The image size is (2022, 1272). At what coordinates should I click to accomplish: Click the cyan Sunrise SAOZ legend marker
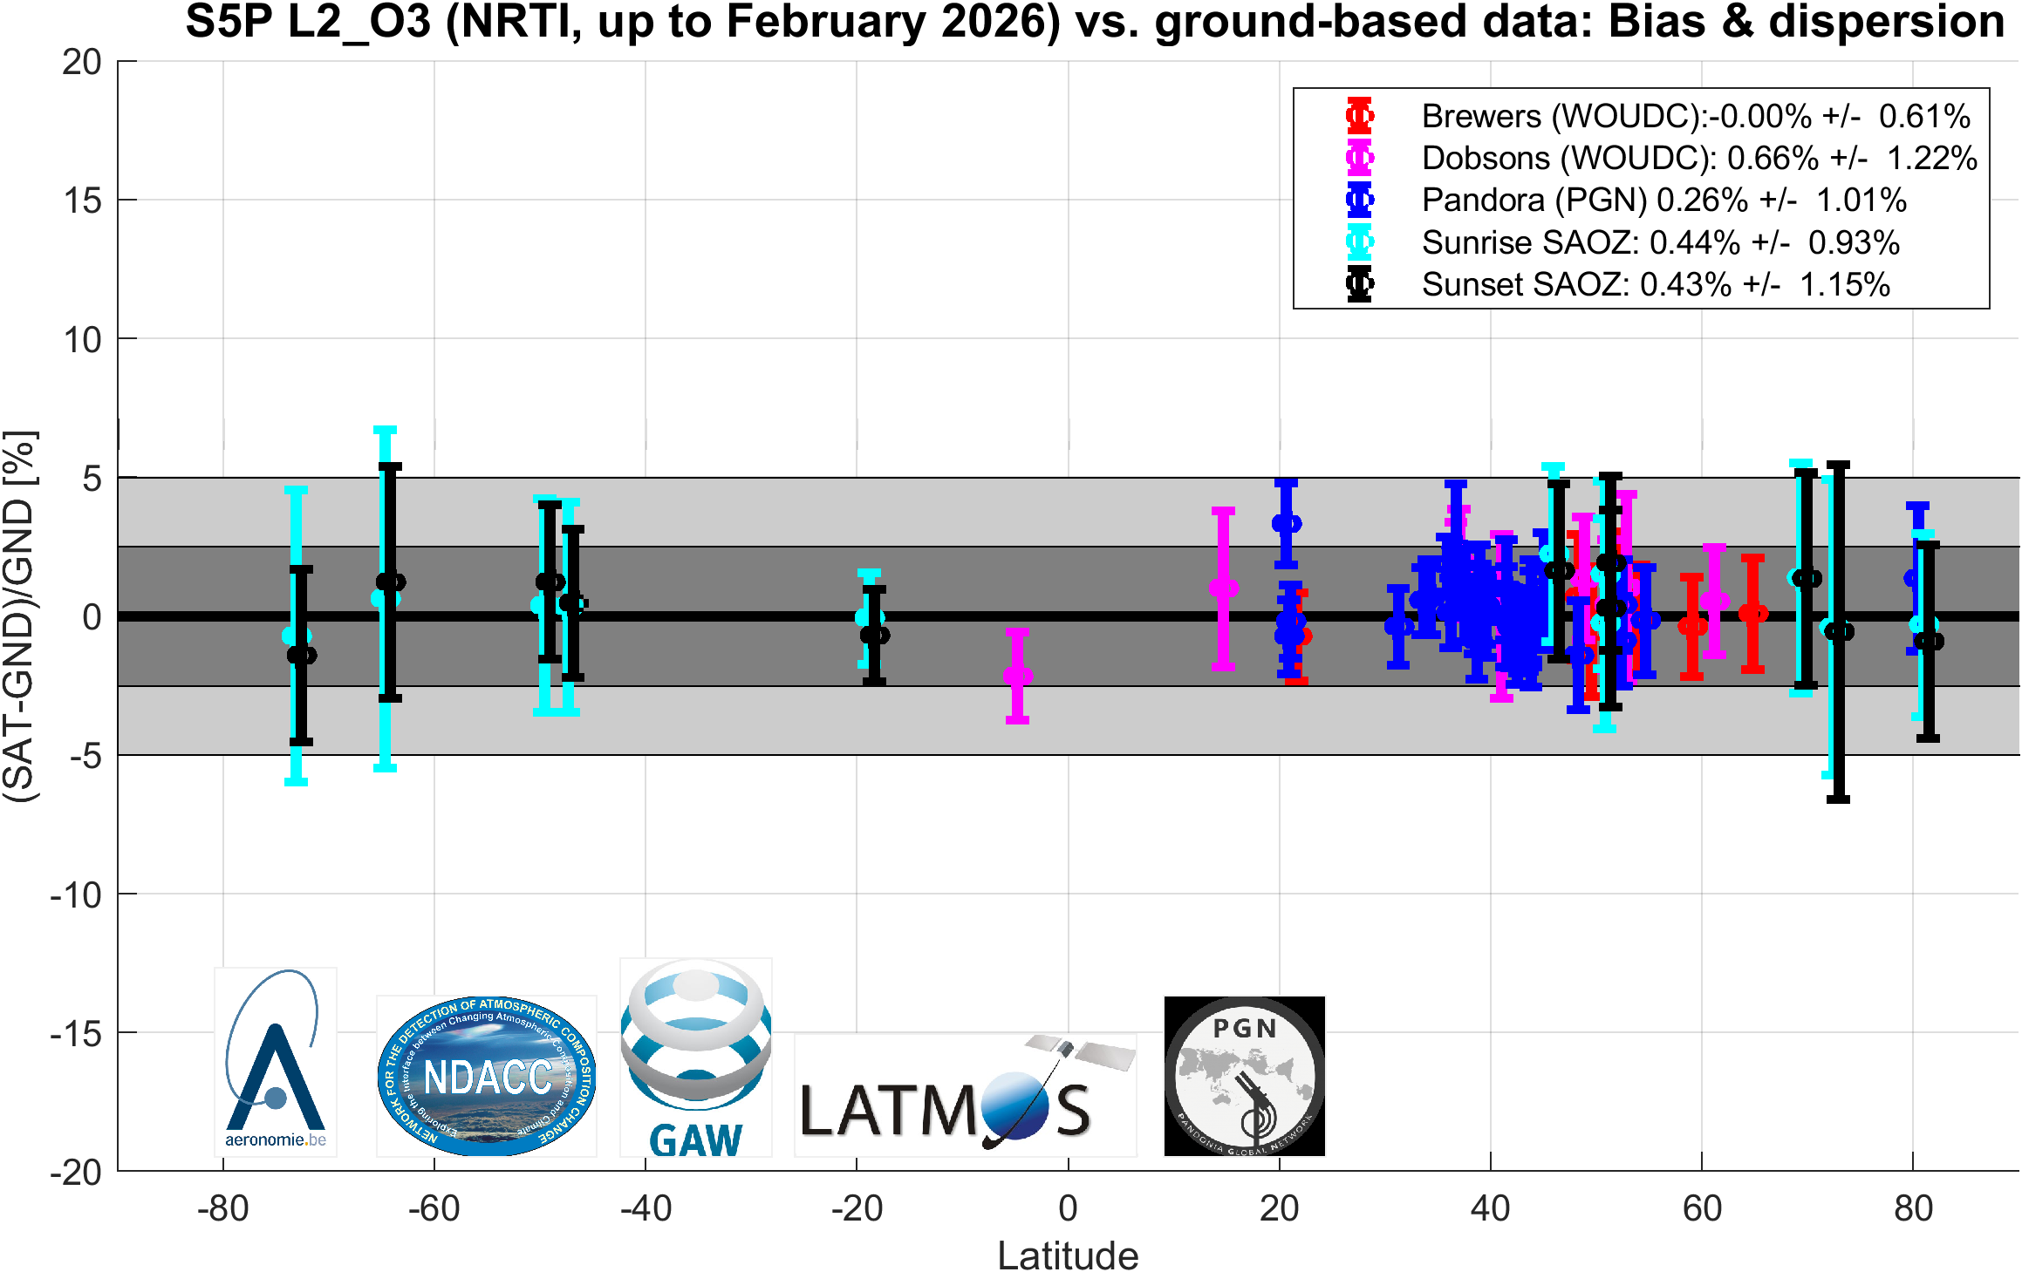(1359, 241)
